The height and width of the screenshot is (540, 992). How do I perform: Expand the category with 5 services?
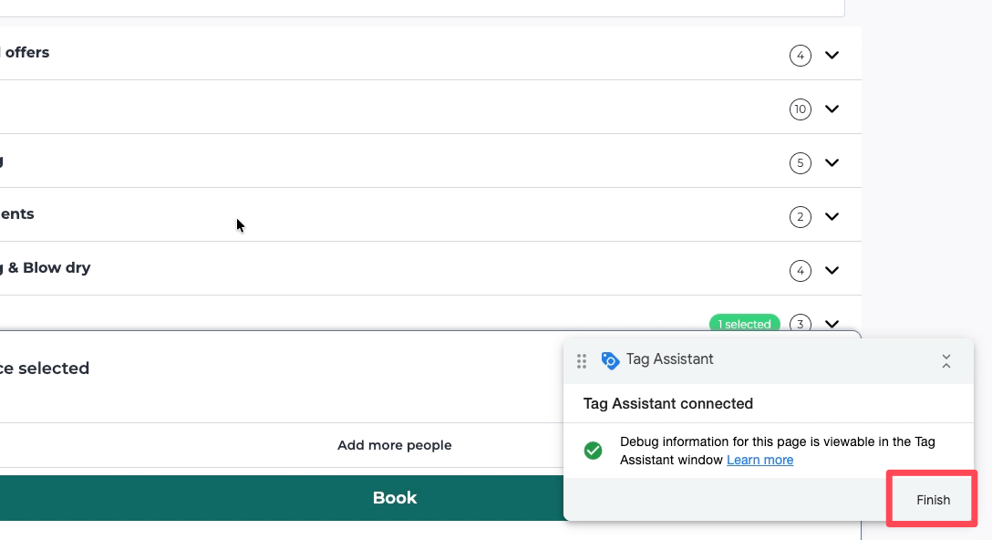(x=832, y=163)
